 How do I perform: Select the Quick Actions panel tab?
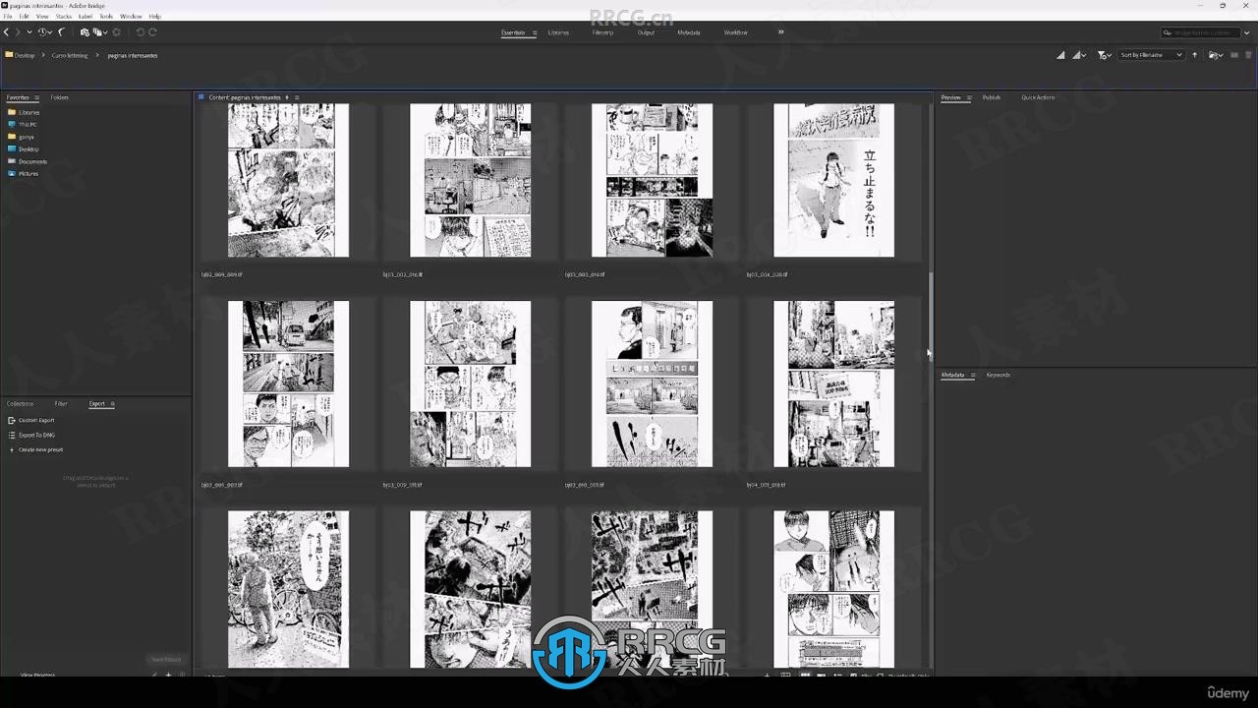coord(1038,97)
